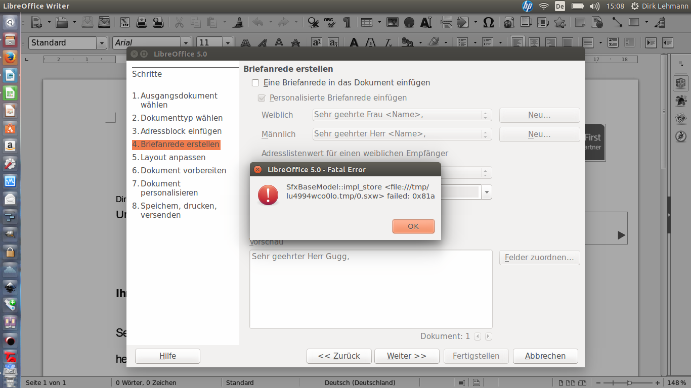This screenshot has width=691, height=388.
Task: Toggle formatting marks pilcrow icon
Action: coord(347,22)
